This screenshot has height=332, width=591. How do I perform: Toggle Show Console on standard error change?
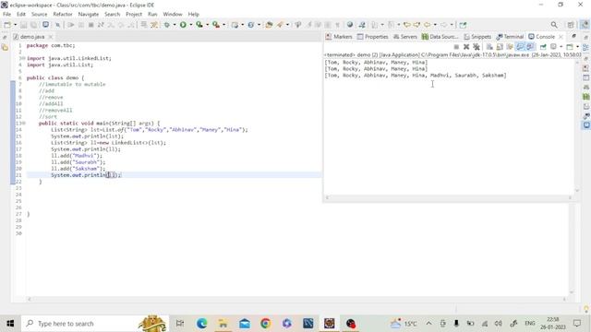coord(530,47)
